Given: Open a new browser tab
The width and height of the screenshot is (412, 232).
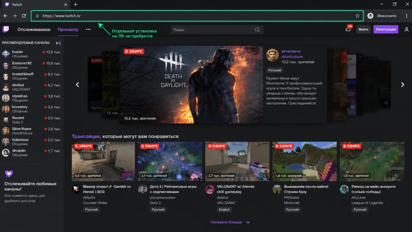Looking at the screenshot, I should coord(75,4).
